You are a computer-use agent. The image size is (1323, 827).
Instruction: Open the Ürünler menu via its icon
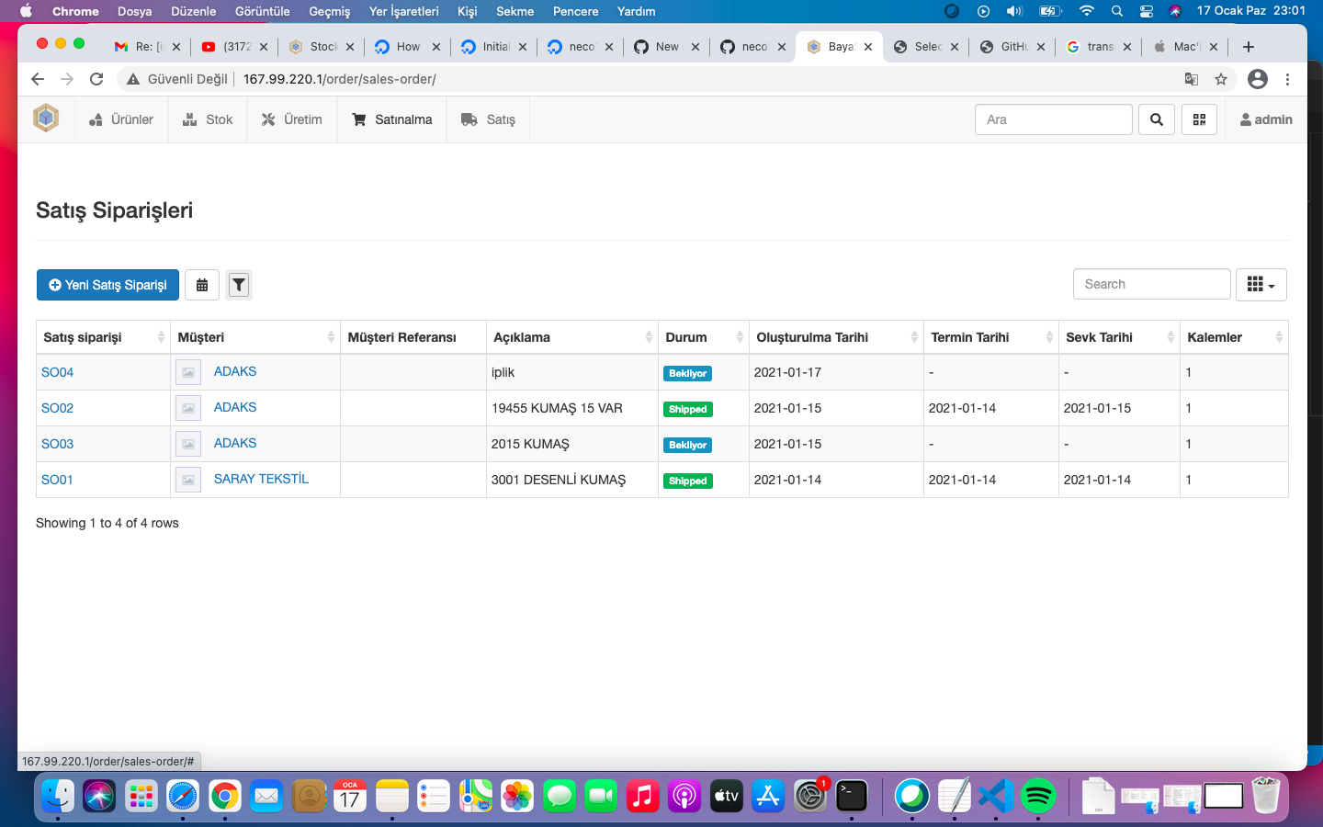pos(96,119)
